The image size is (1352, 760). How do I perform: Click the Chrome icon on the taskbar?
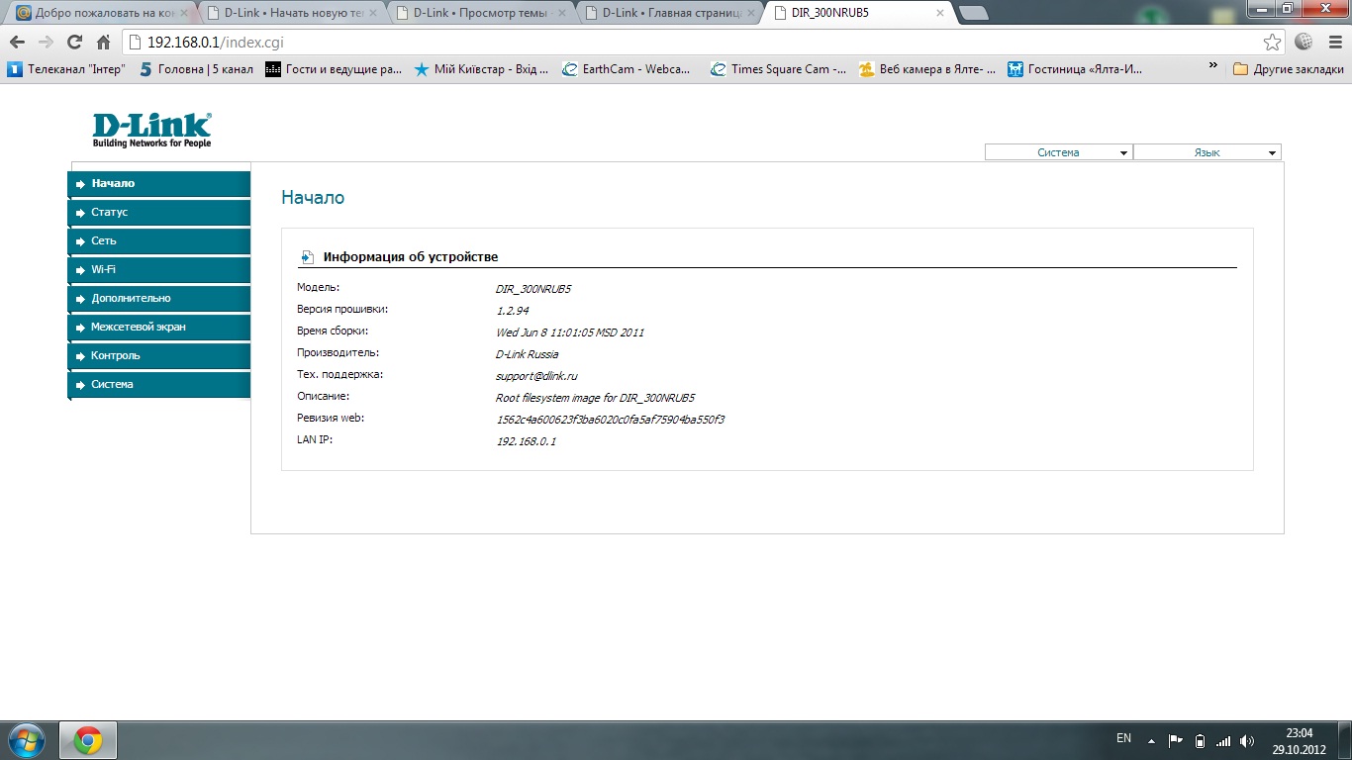pos(88,740)
